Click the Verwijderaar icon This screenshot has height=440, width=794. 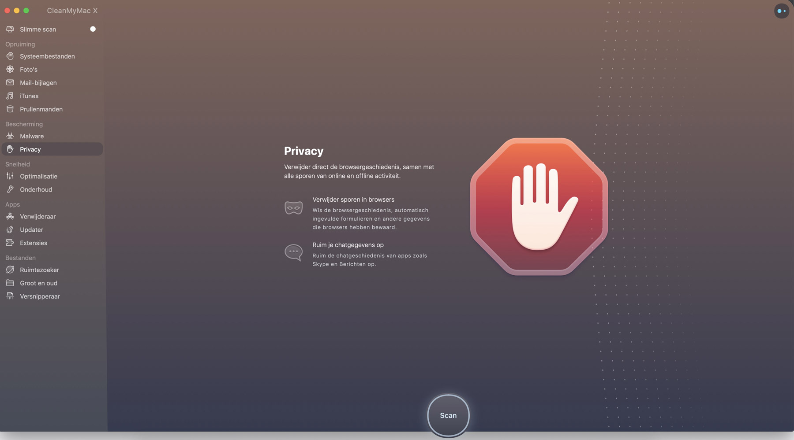pos(10,216)
